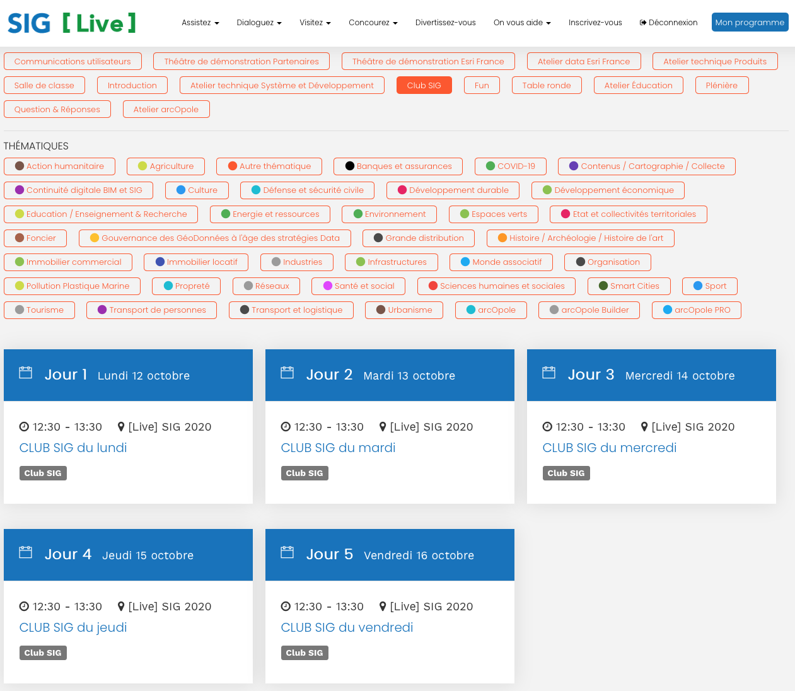Choose the Tourisme theme
The image size is (795, 691).
coord(39,310)
